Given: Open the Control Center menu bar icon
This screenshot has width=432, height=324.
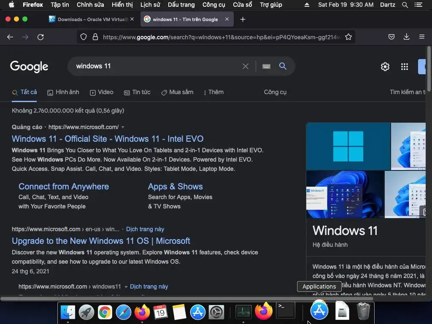Looking at the screenshot, I should (x=418, y=5).
